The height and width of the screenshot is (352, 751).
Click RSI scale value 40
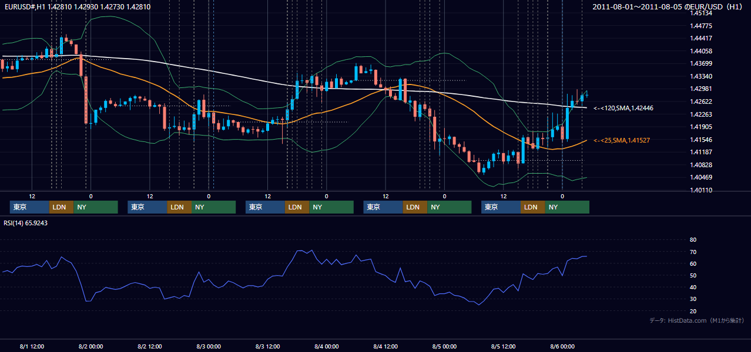[693, 287]
